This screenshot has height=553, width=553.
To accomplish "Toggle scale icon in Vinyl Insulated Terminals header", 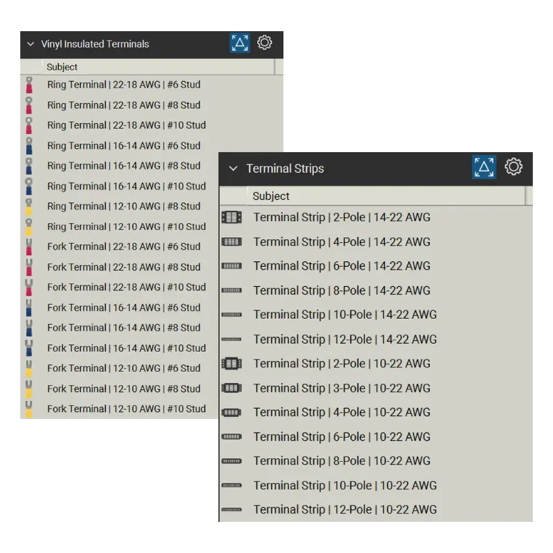I will [240, 43].
